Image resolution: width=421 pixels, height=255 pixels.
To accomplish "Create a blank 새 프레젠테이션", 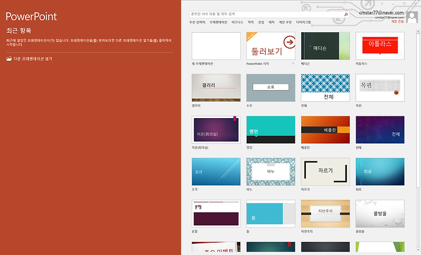I will 216,46.
